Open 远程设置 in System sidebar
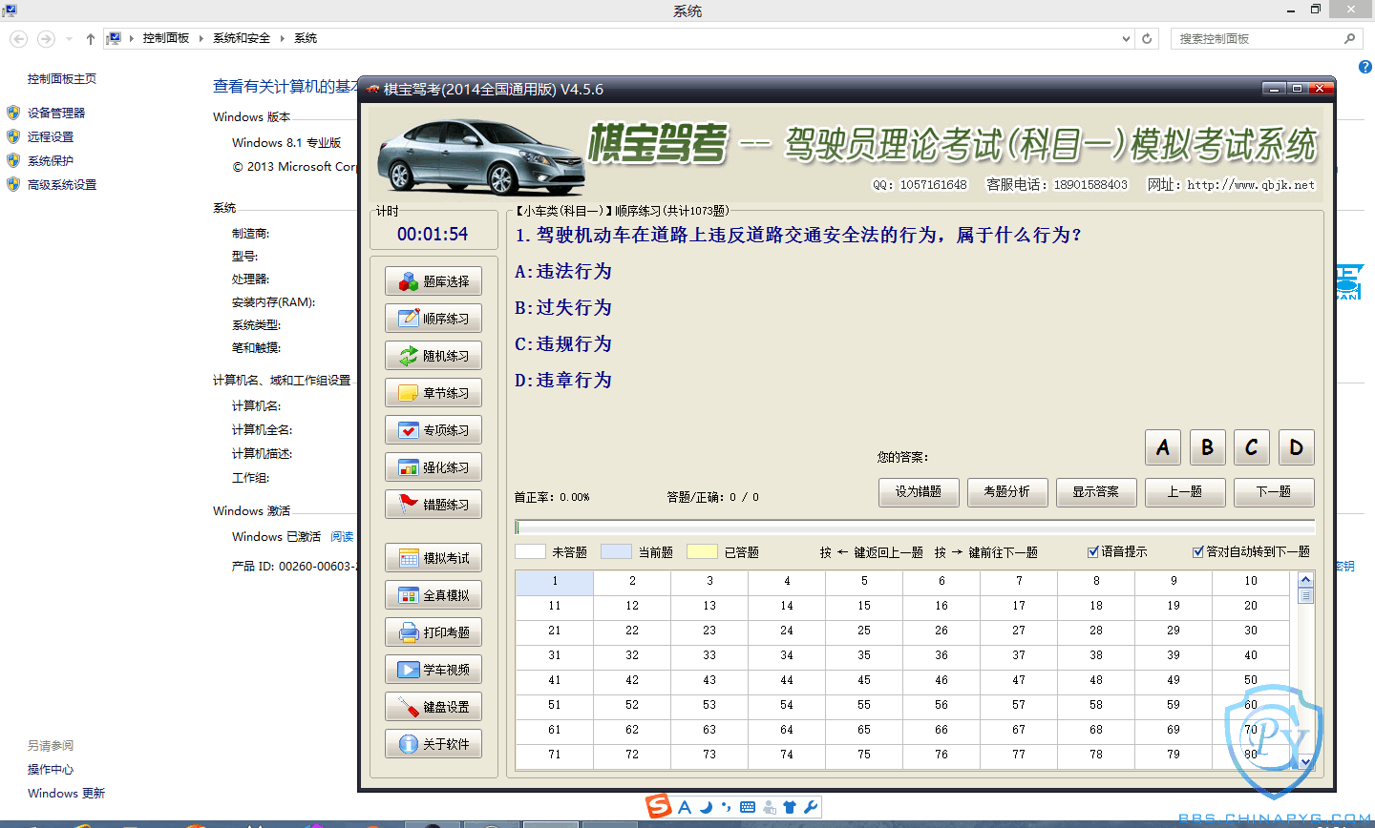Screen dimensions: 1375x828 [x=51, y=136]
